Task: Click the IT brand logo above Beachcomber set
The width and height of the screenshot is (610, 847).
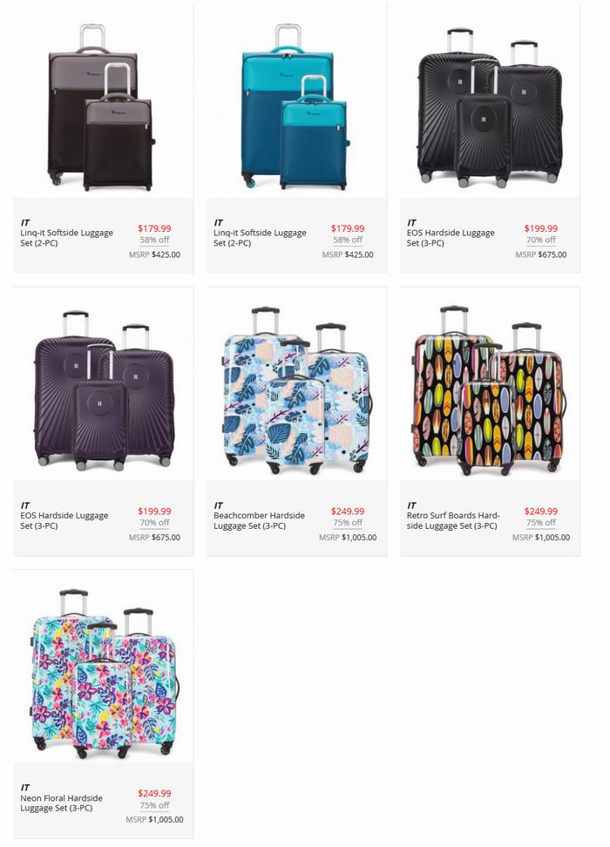Action: pyautogui.click(x=218, y=505)
